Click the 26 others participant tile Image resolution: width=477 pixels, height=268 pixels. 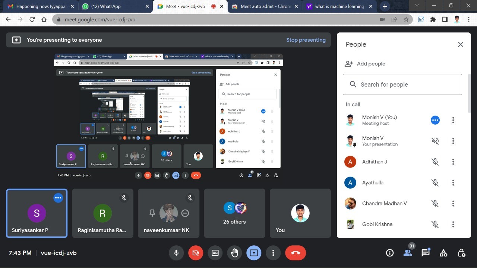(234, 213)
